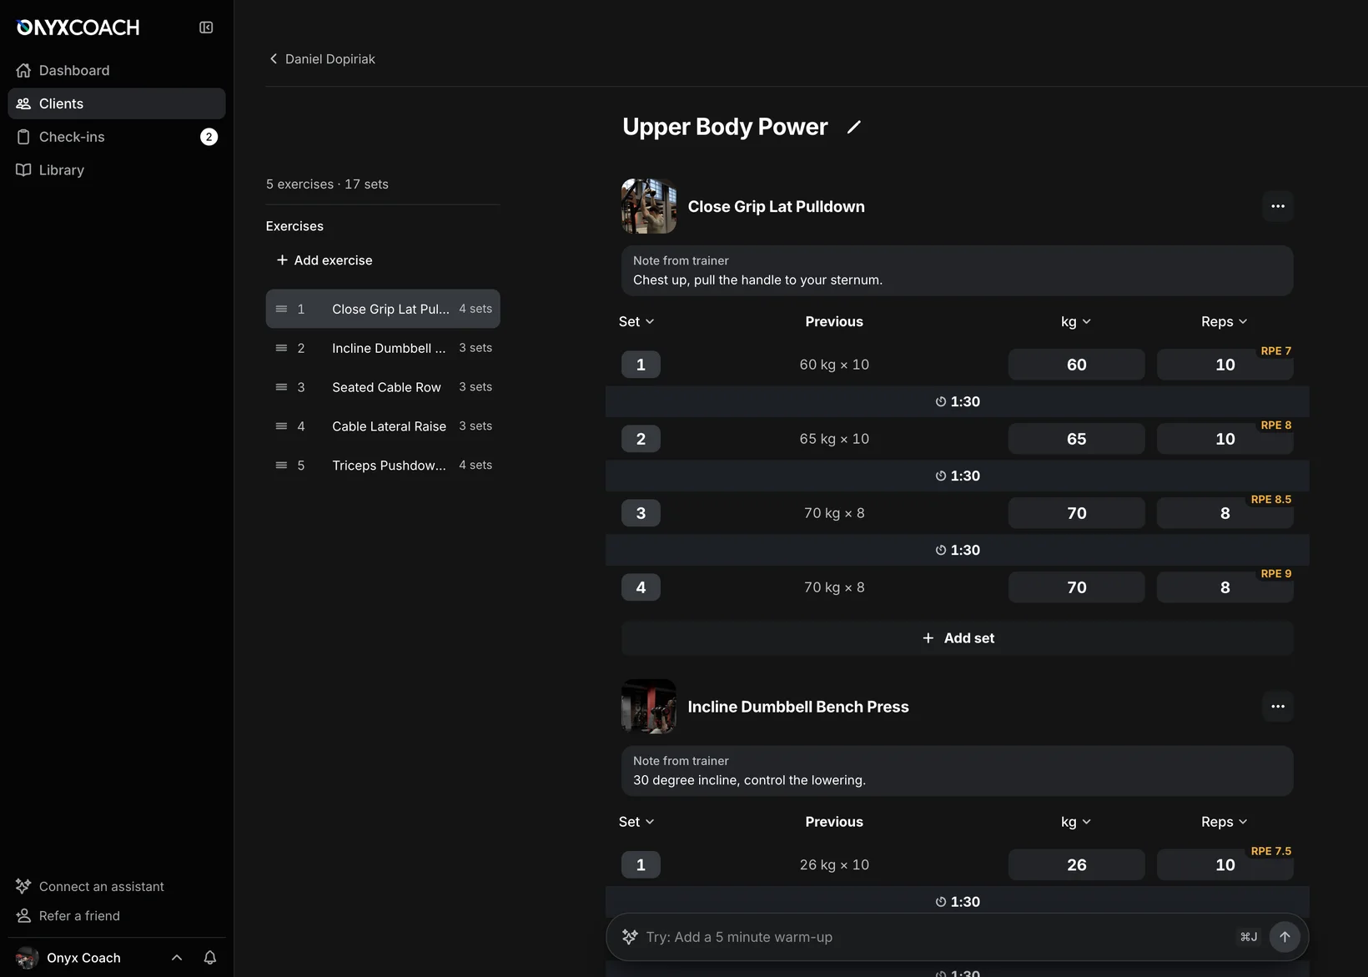
Task: Go to Clients section
Action: [x=117, y=103]
